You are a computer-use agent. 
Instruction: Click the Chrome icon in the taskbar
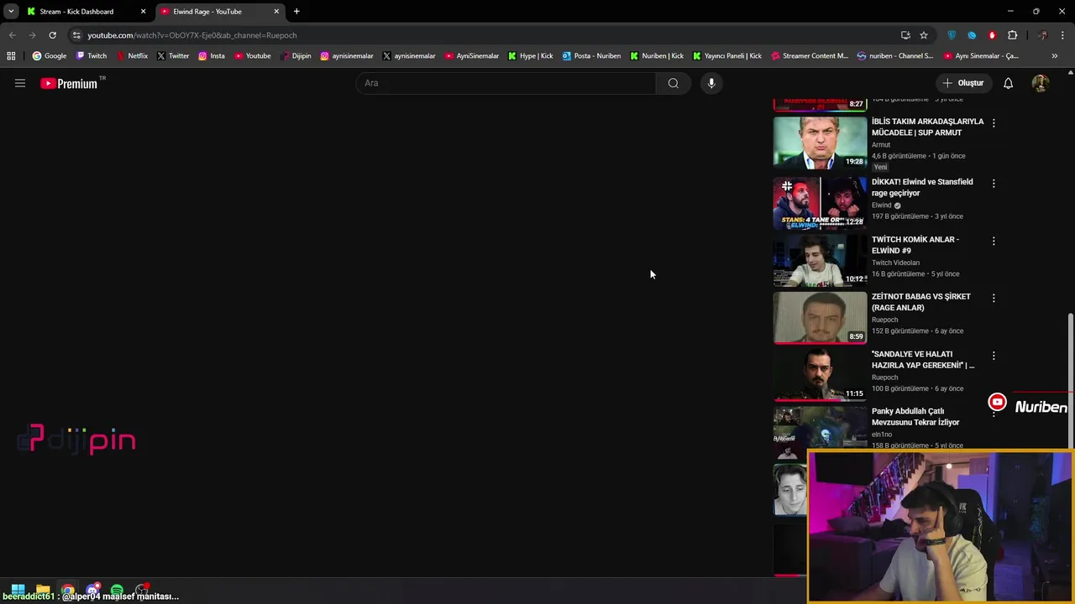pos(67,590)
